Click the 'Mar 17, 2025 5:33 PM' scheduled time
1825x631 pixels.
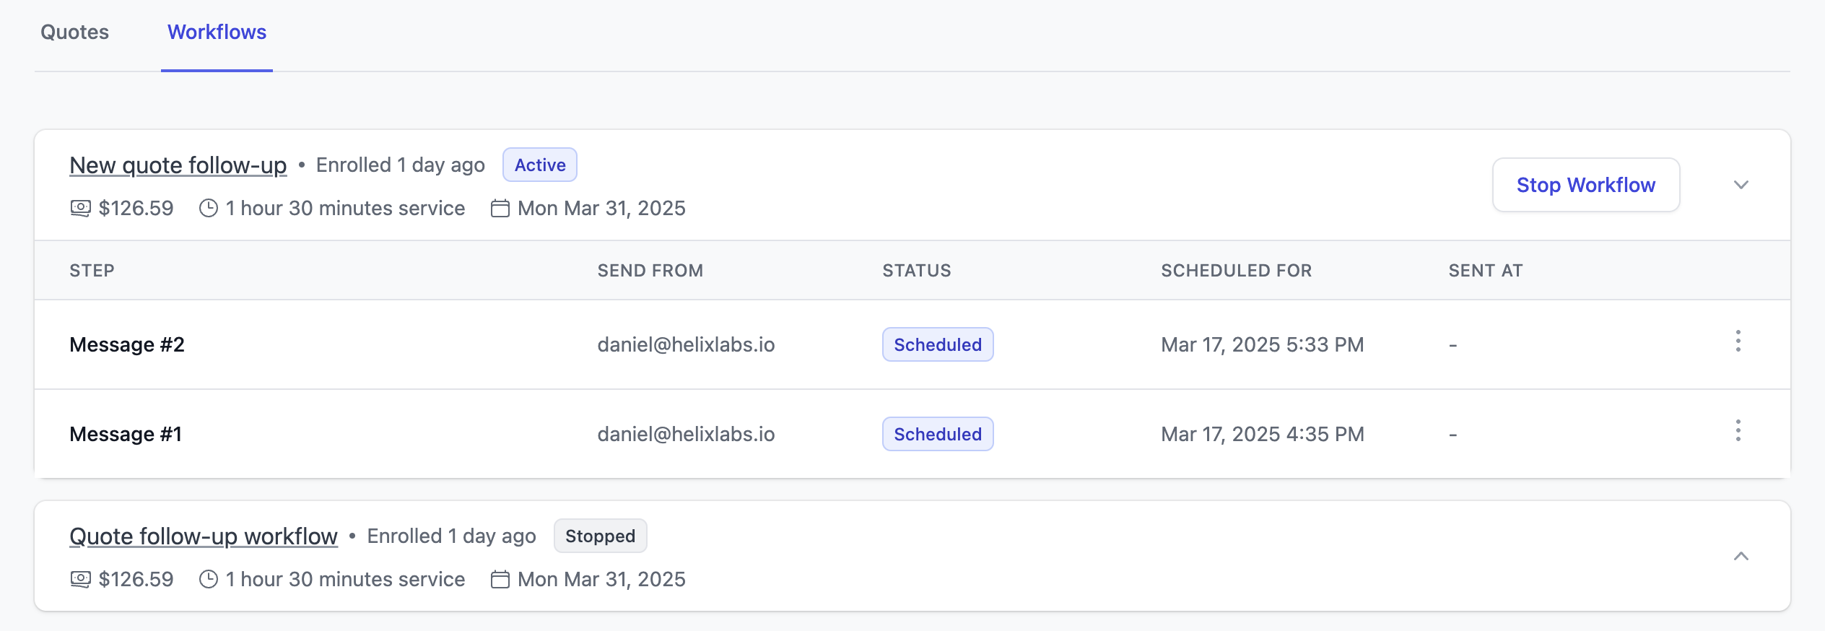pyautogui.click(x=1263, y=344)
